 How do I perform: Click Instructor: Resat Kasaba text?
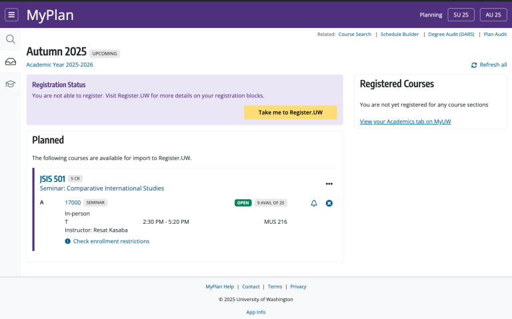96,230
